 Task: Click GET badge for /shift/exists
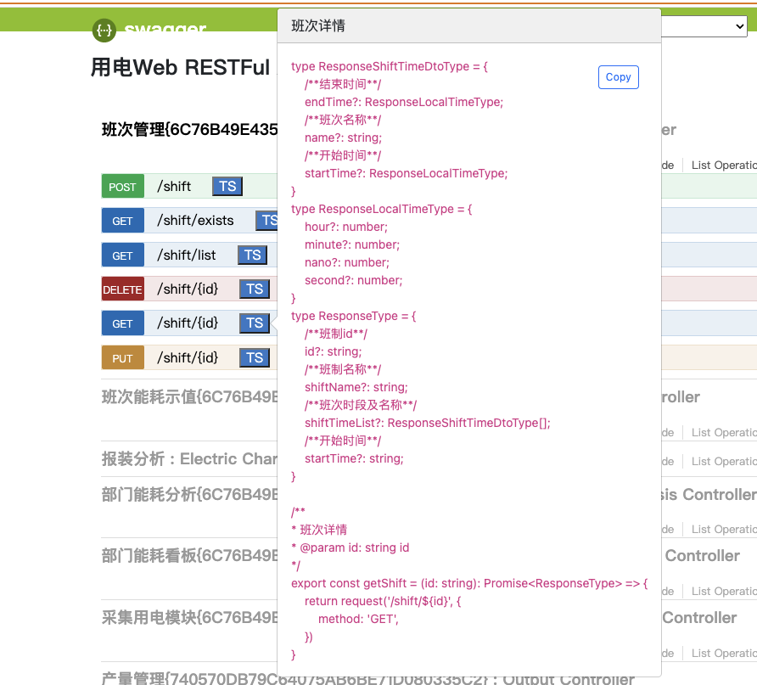coord(122,221)
